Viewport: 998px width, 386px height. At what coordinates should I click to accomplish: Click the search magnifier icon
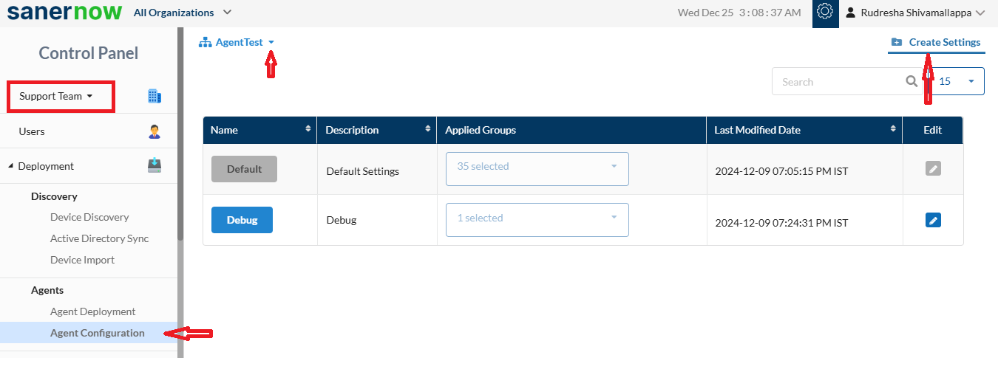912,81
